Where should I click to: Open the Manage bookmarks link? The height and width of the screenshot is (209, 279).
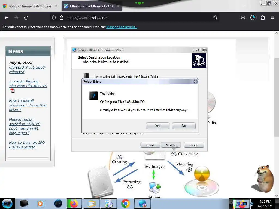(122, 27)
